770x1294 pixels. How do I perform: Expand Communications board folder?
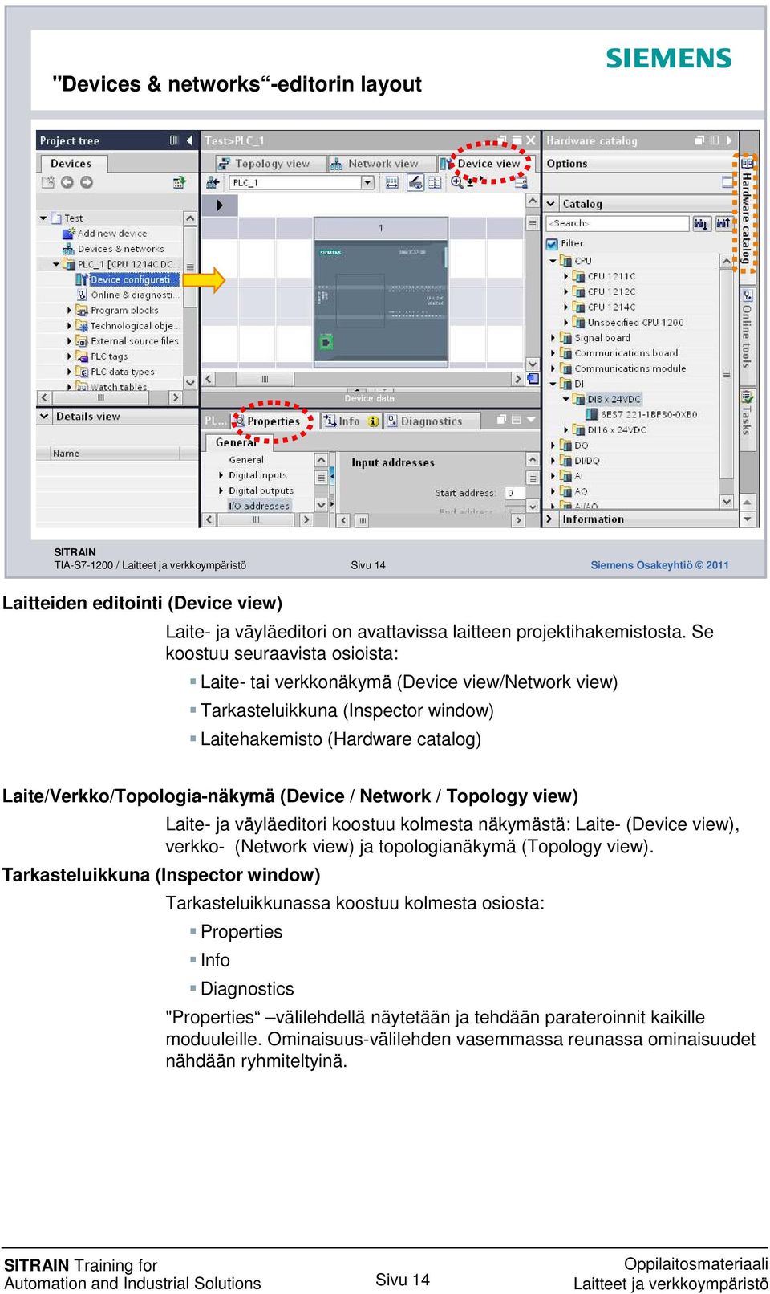click(x=553, y=353)
